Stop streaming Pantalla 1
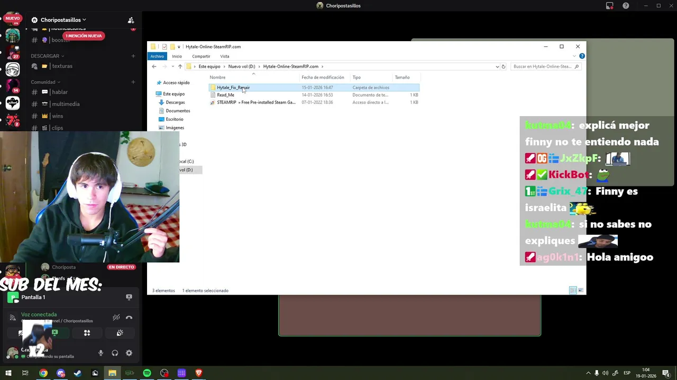 (x=129, y=297)
